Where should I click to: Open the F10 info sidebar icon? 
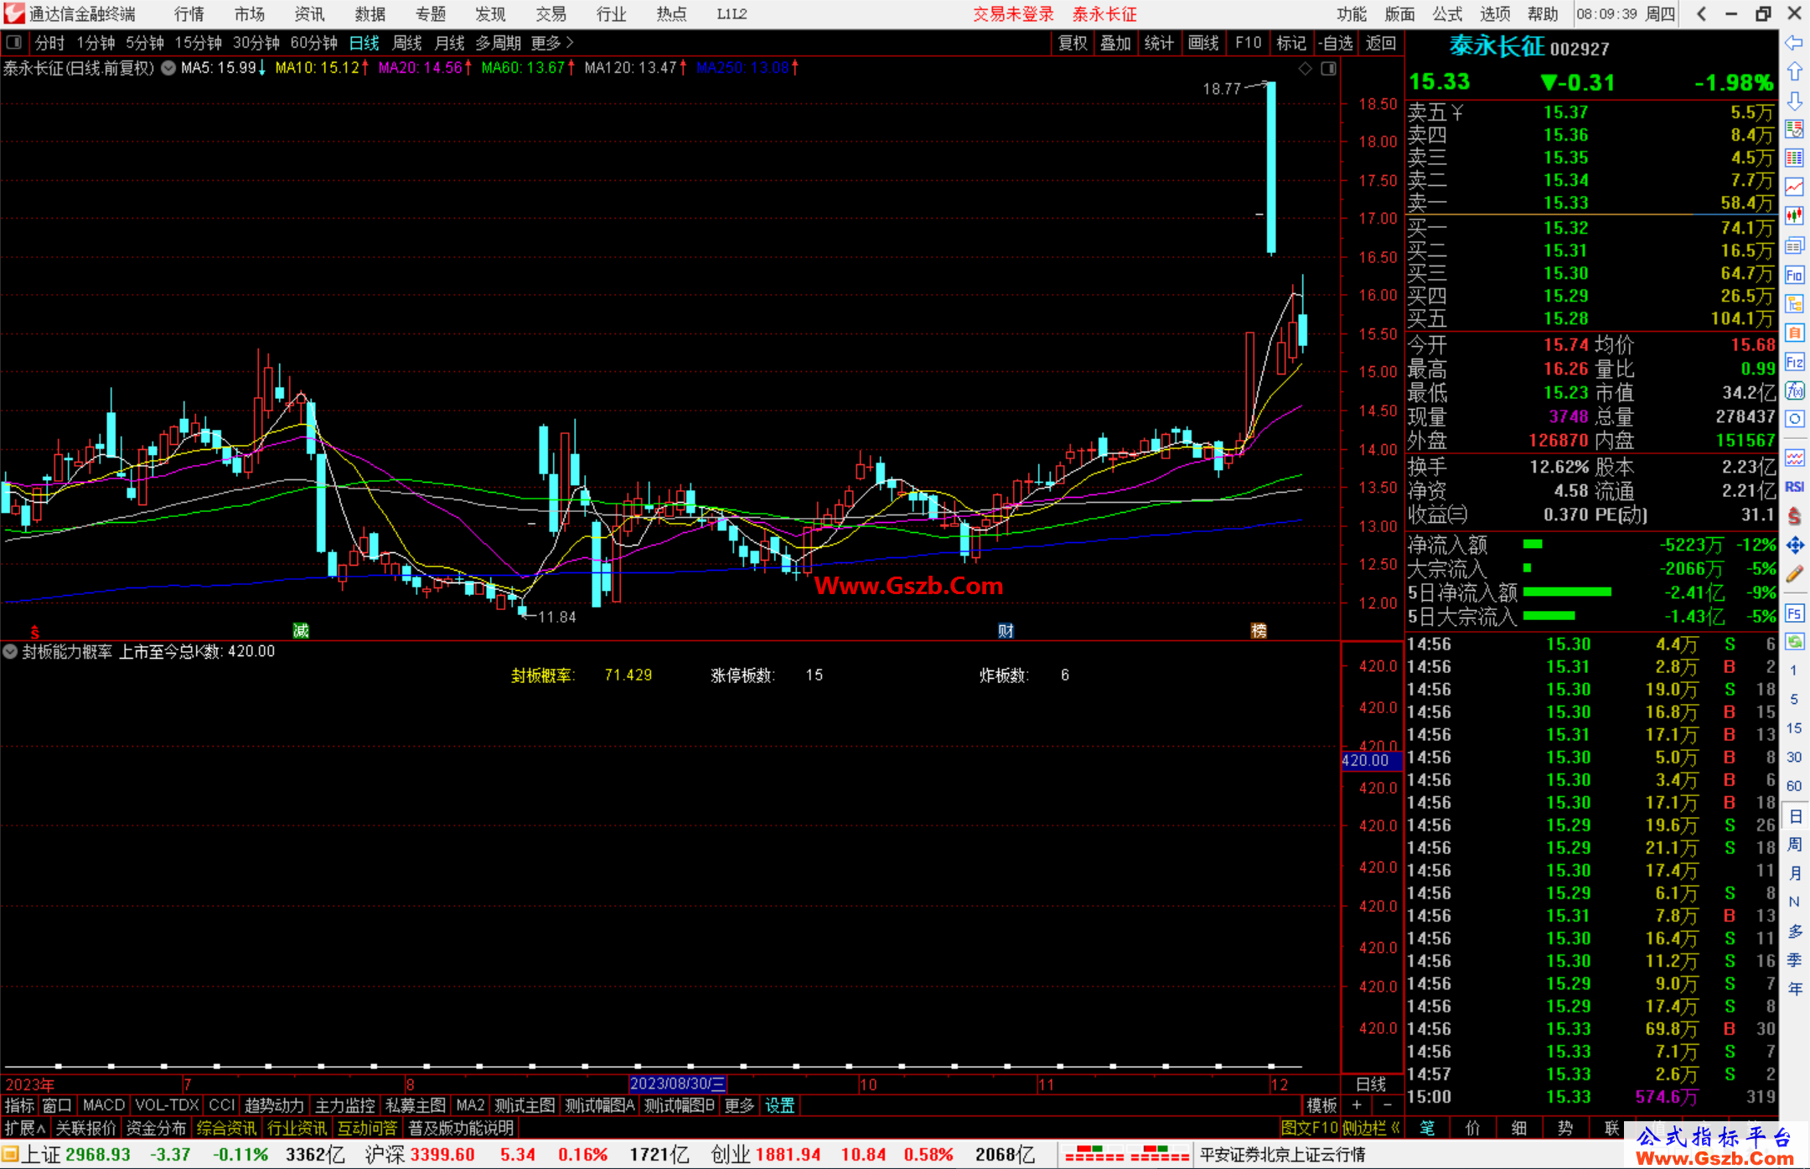1794,275
